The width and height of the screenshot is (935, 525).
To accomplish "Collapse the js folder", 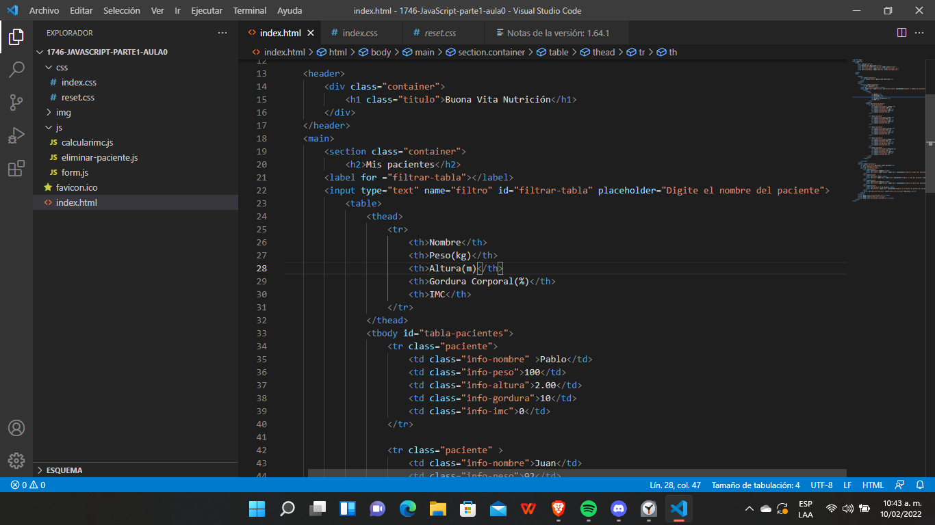I will point(136,127).
